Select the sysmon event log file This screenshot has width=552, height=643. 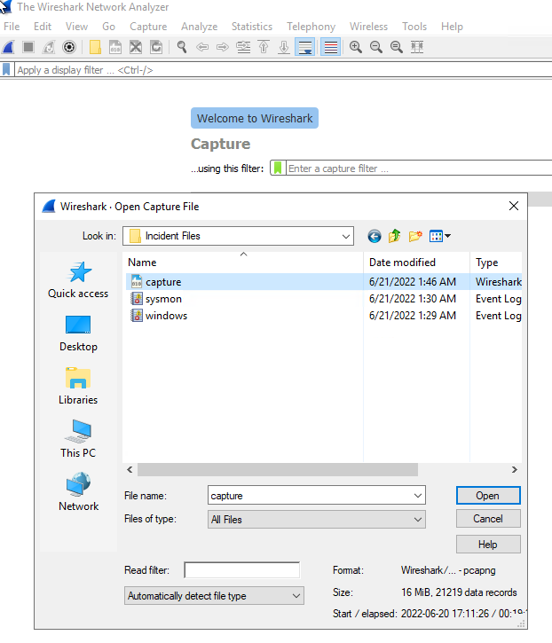point(163,299)
